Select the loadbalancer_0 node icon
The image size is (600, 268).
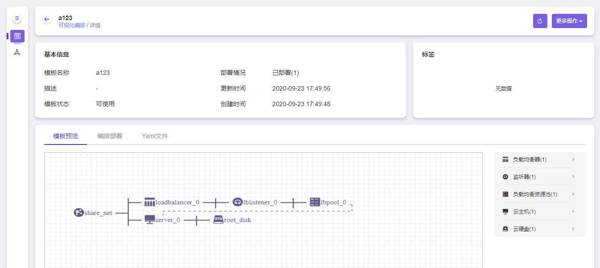pos(149,202)
